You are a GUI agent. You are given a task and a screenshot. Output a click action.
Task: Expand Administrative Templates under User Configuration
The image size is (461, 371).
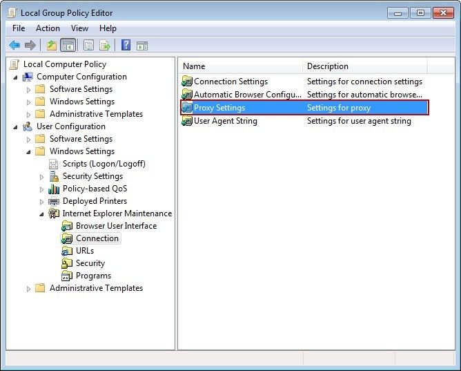[28, 289]
